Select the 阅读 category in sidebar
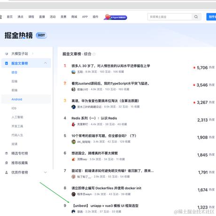This screenshot has height=216, width=216. (15, 144)
